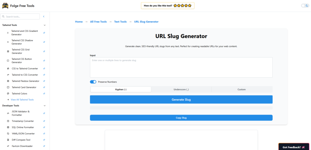The image size is (311, 150).
Task: Click the URL Slug Generator breadcrumb
Action: 146,22
